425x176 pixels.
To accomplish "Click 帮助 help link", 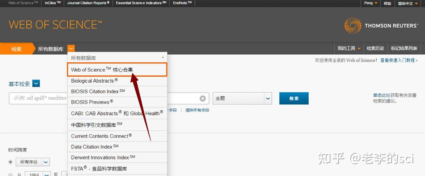I will coord(387,4).
